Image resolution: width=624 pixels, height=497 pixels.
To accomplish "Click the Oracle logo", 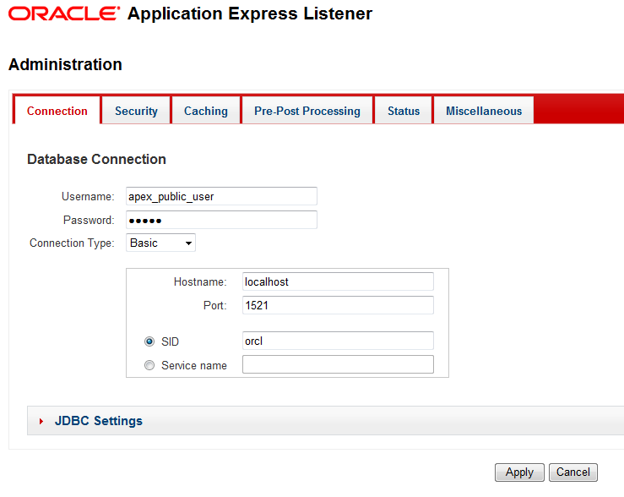I will coord(63,14).
